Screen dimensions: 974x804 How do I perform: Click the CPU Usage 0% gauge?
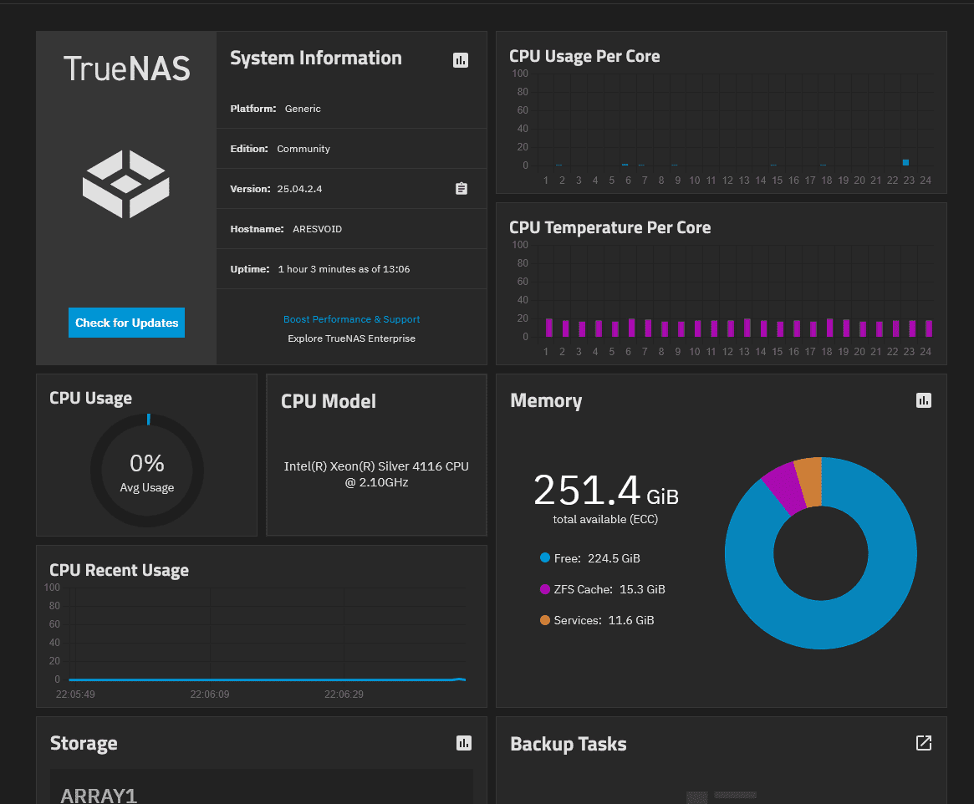(x=147, y=471)
